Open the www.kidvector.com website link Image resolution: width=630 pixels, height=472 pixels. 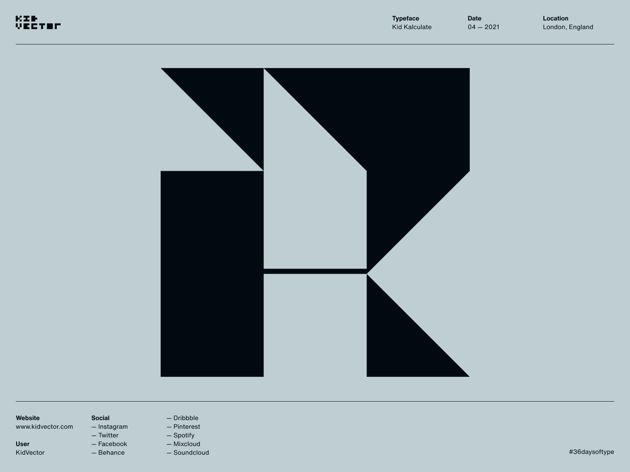[44, 426]
